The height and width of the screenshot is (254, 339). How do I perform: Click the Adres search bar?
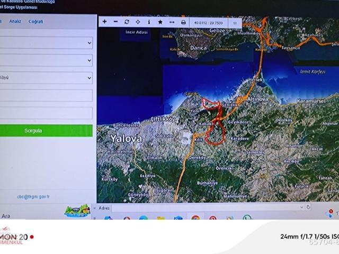point(207,208)
